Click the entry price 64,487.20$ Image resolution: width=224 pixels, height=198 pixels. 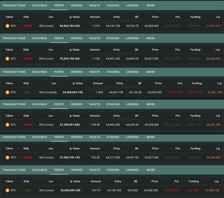coord(113,59)
